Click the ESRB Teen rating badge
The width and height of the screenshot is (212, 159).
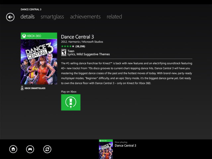64,52
